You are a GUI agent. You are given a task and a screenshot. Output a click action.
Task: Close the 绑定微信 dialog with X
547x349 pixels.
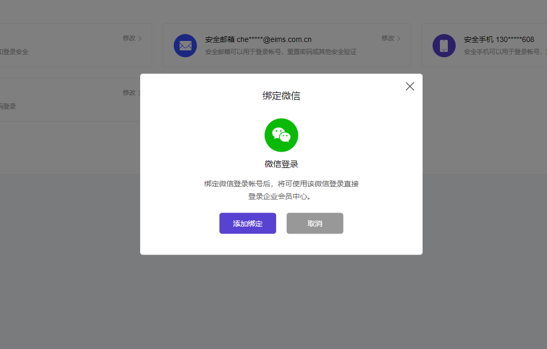click(x=410, y=87)
